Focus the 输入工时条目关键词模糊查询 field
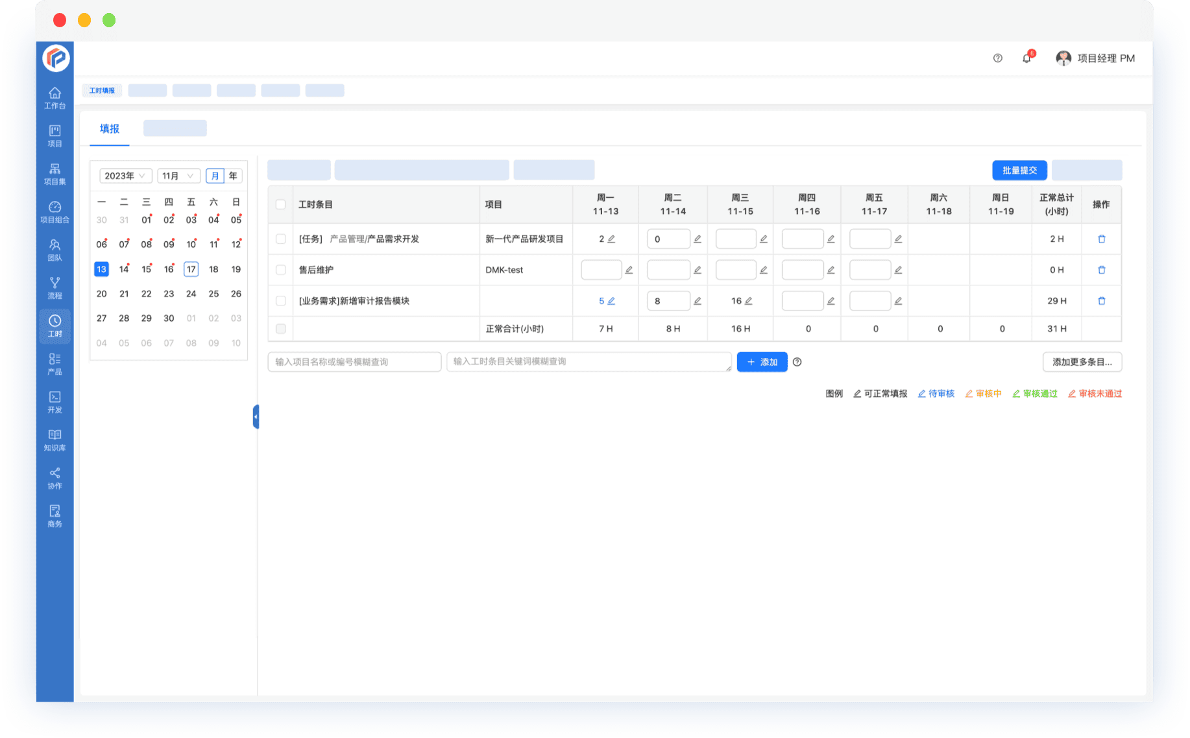 [x=589, y=362]
